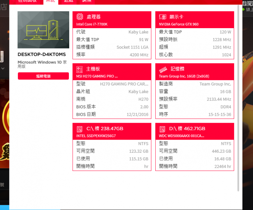Viewport: 253px width, 210px height.
Task: Click the C:\ 槽 238.47GB heading
Action: point(105,129)
